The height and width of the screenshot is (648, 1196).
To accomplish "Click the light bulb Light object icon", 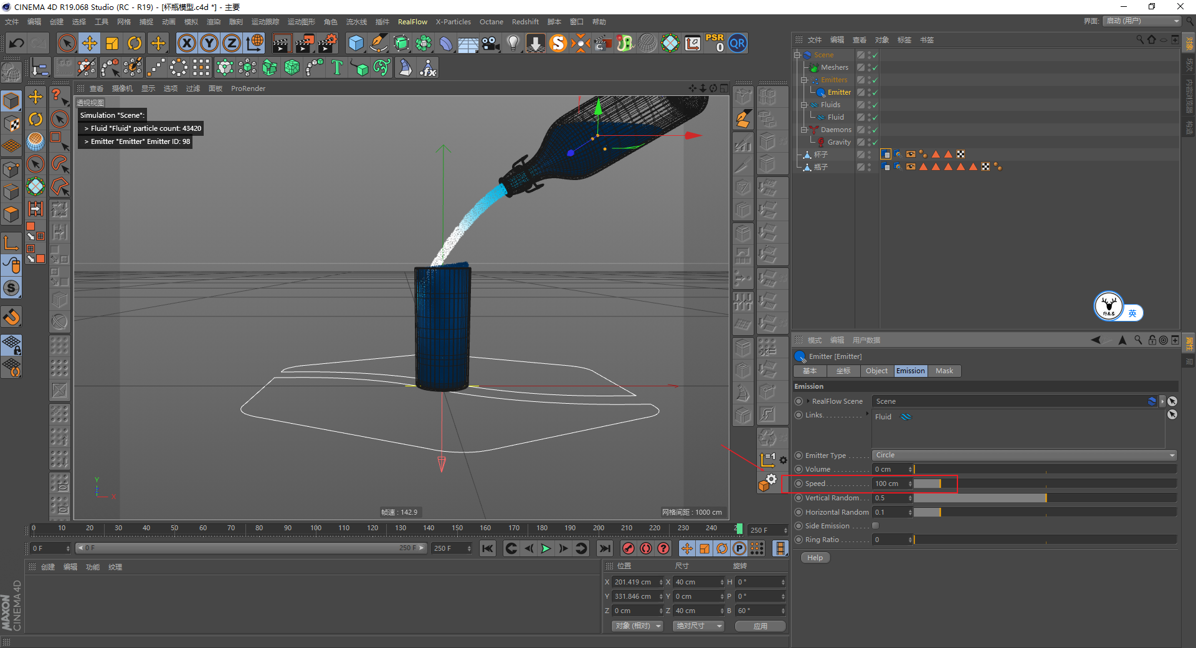I will [513, 43].
